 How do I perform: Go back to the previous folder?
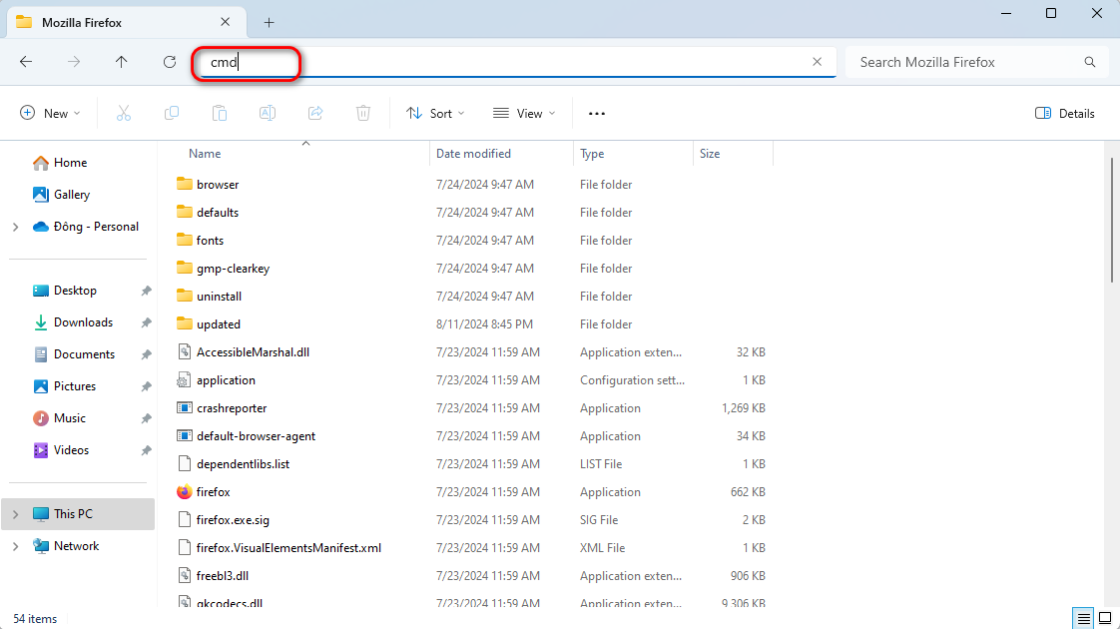(26, 62)
